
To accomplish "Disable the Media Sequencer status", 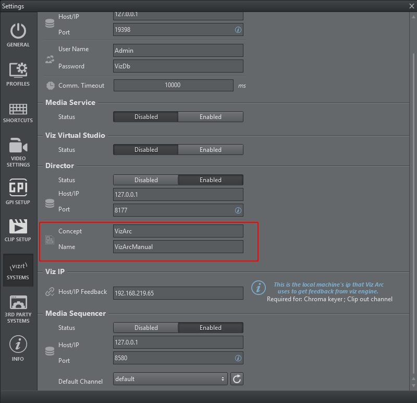I will pos(146,328).
